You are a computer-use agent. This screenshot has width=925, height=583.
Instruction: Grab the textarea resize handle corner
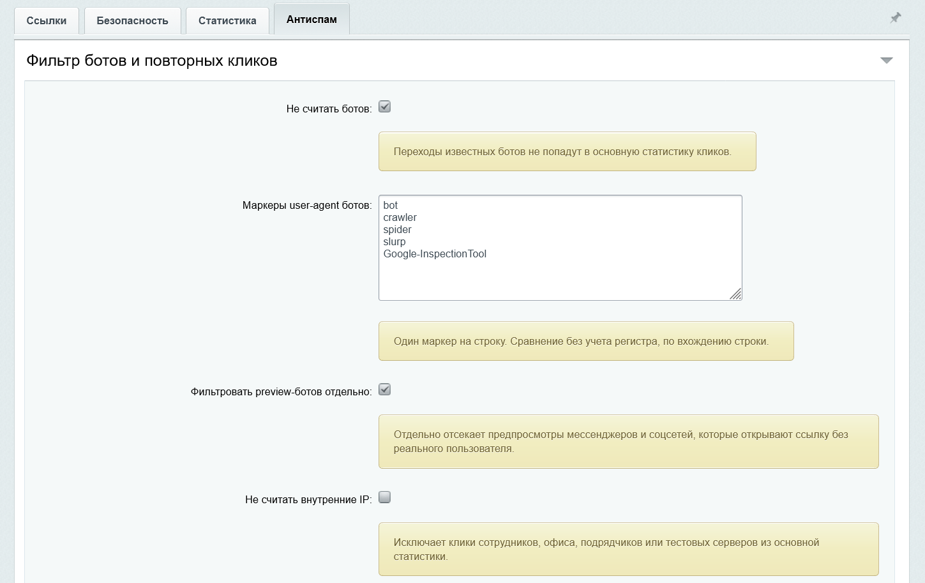point(735,294)
